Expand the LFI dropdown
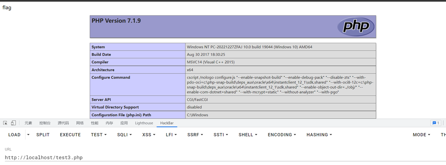The width and height of the screenshot is (446, 165). click(x=171, y=135)
